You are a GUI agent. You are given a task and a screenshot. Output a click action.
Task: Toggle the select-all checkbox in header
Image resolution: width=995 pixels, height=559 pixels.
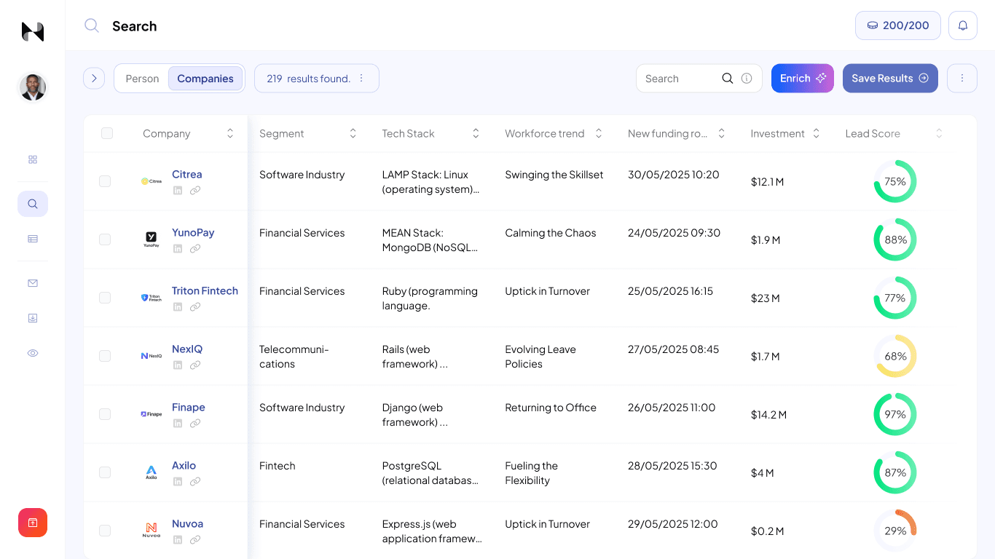tap(107, 133)
